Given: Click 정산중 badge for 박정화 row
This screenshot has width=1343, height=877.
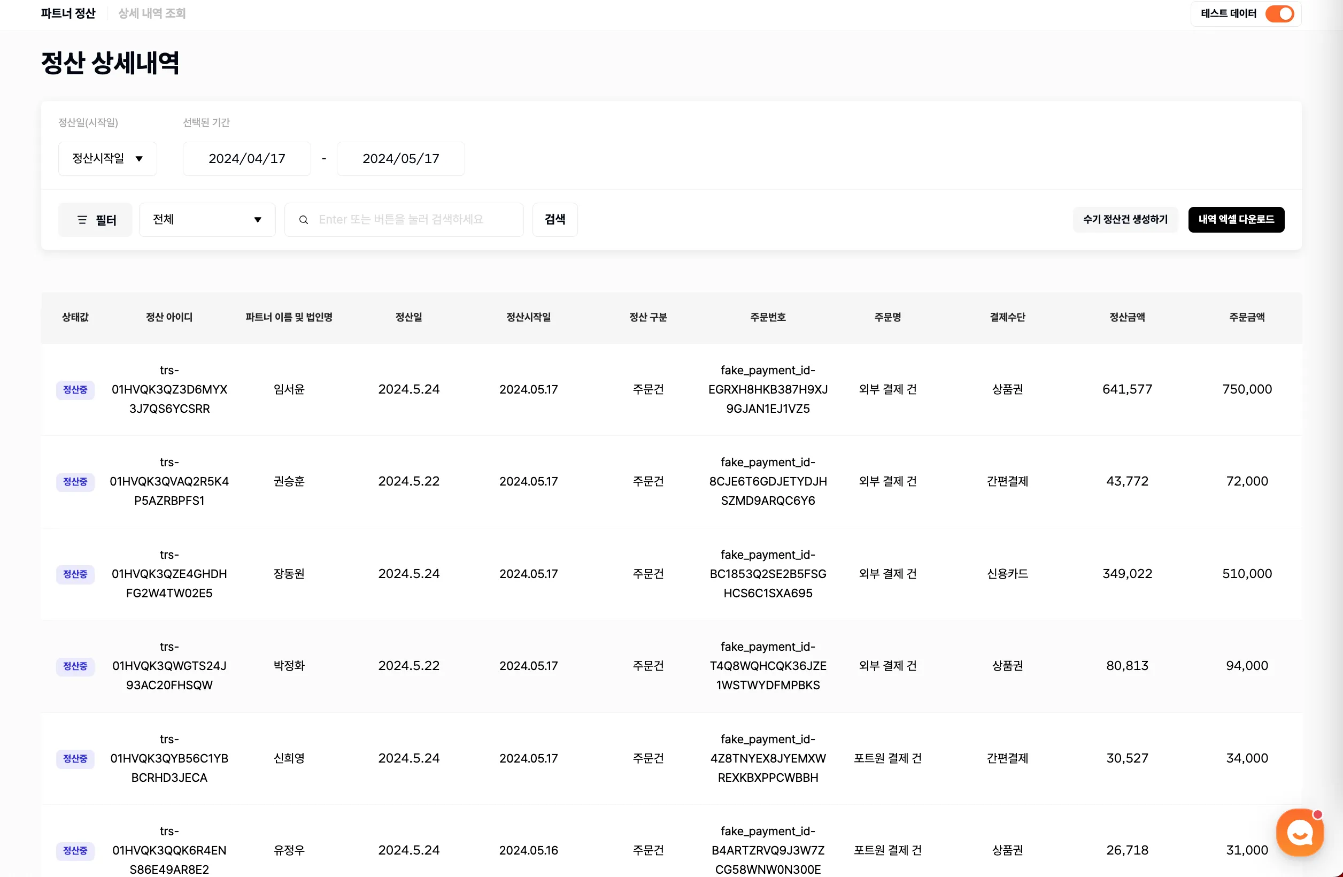Looking at the screenshot, I should [x=75, y=666].
